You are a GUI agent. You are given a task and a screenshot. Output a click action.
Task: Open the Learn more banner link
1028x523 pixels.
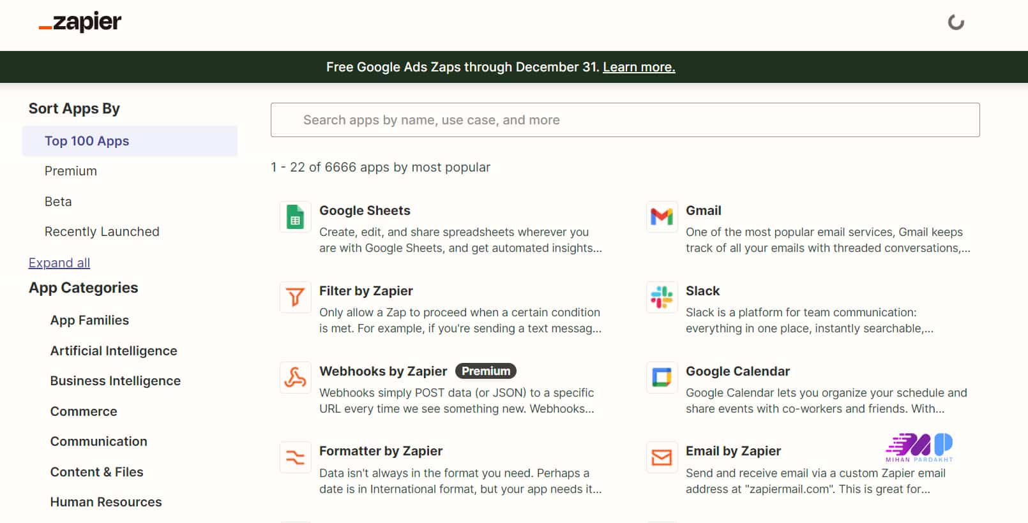(639, 67)
